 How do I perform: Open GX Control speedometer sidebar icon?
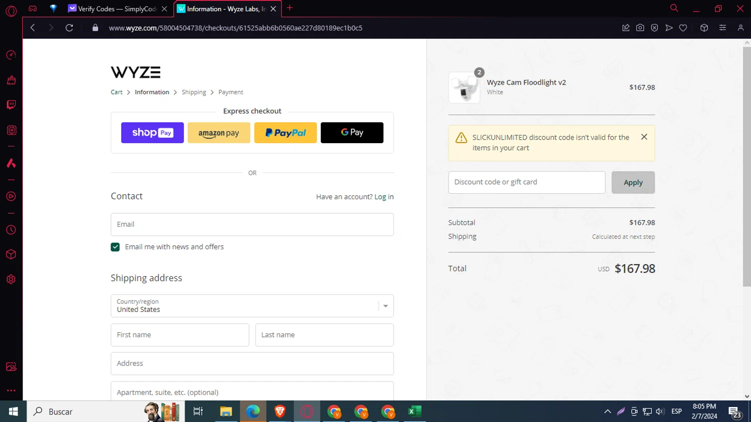tap(11, 55)
